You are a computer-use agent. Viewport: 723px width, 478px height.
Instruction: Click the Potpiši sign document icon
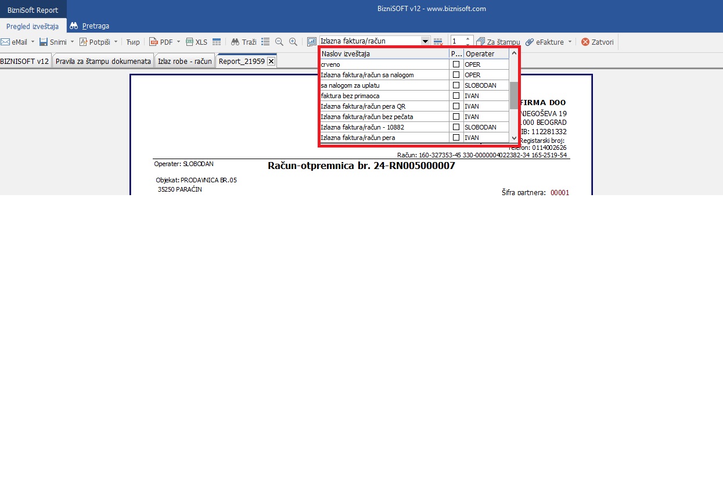pos(83,42)
